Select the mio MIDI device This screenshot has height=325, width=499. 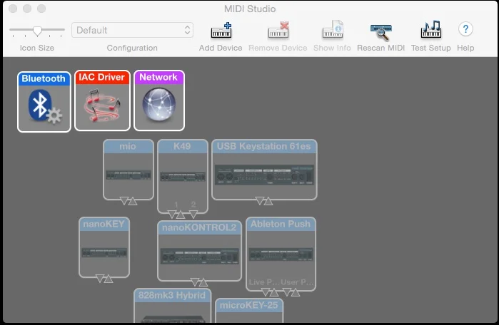[128, 170]
